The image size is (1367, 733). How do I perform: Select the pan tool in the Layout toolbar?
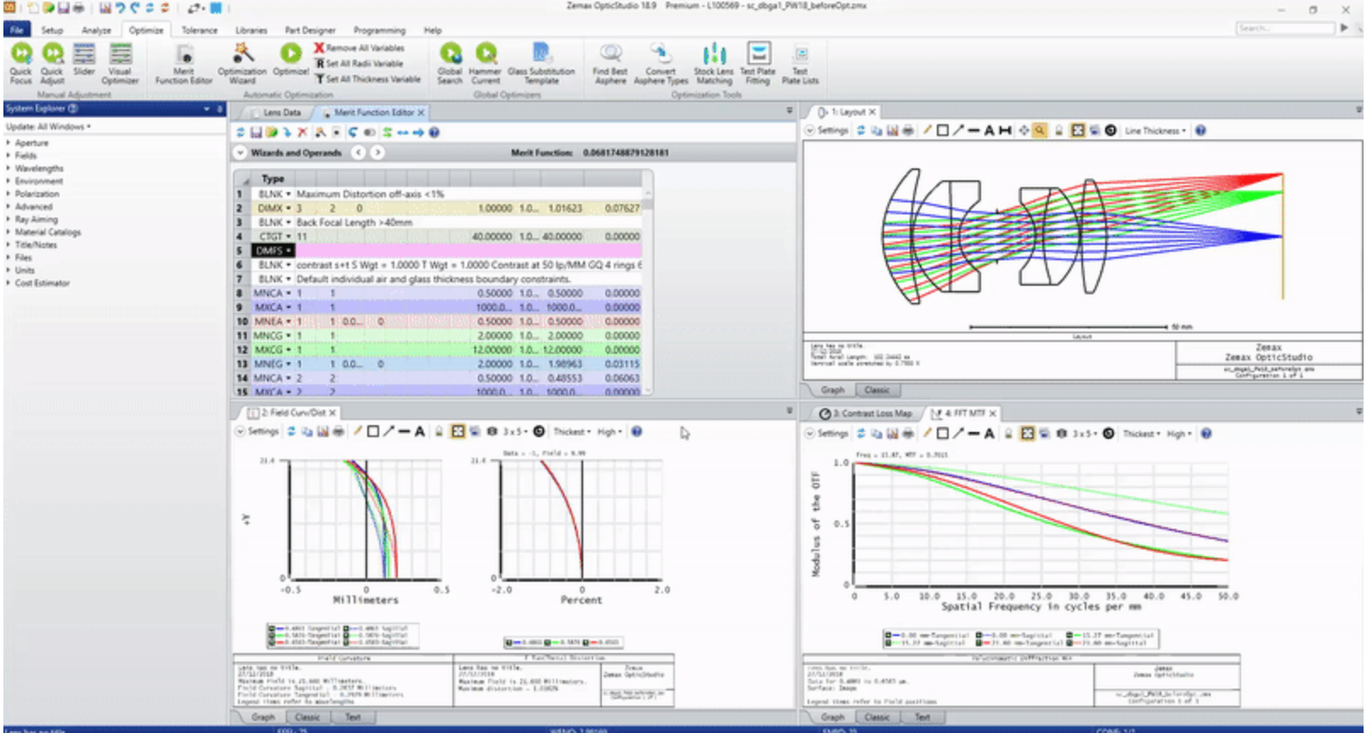(x=1024, y=131)
